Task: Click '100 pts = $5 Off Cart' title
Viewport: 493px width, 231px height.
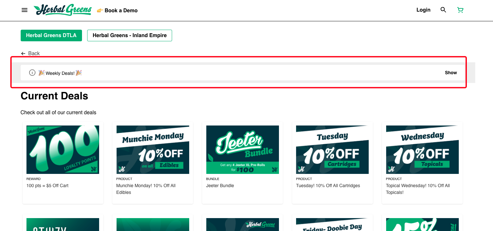Action: point(47,186)
